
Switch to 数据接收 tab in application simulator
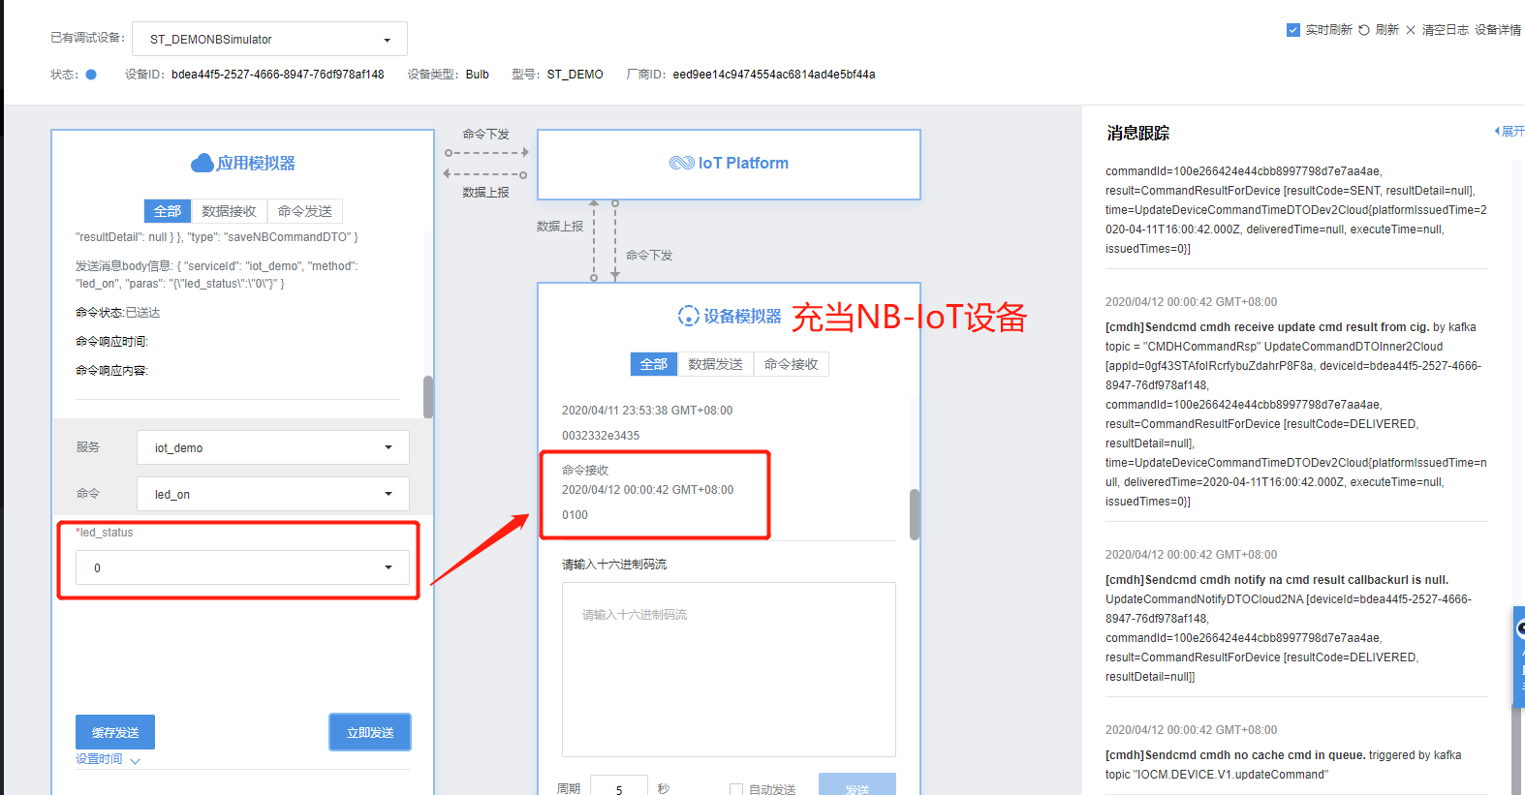229,211
